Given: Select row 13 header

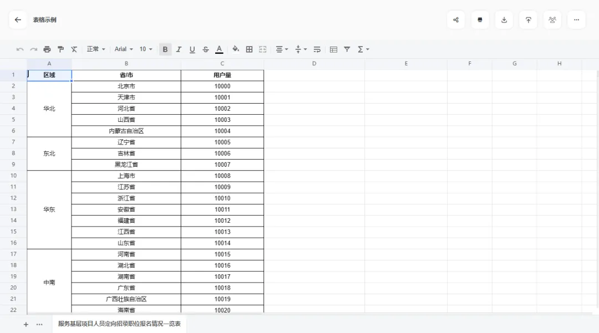Looking at the screenshot, I should click(13, 209).
